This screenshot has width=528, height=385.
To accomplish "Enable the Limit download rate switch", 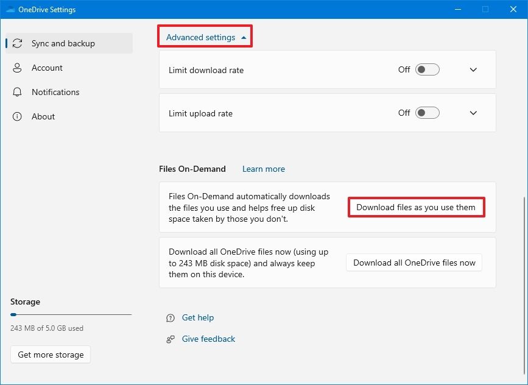I will (427, 69).
